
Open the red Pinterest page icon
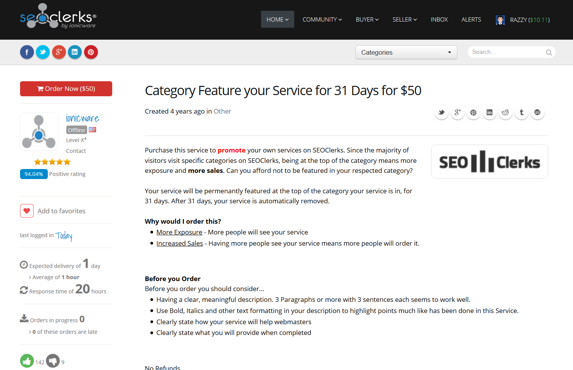coord(91,52)
